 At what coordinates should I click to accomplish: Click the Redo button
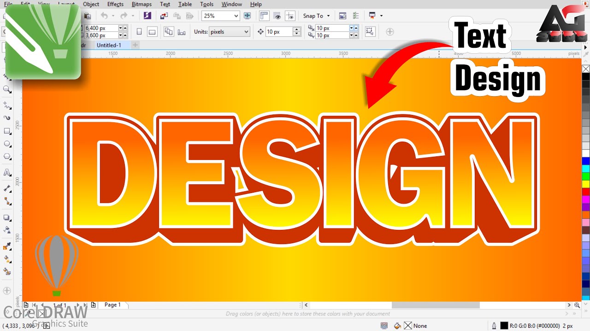124,16
